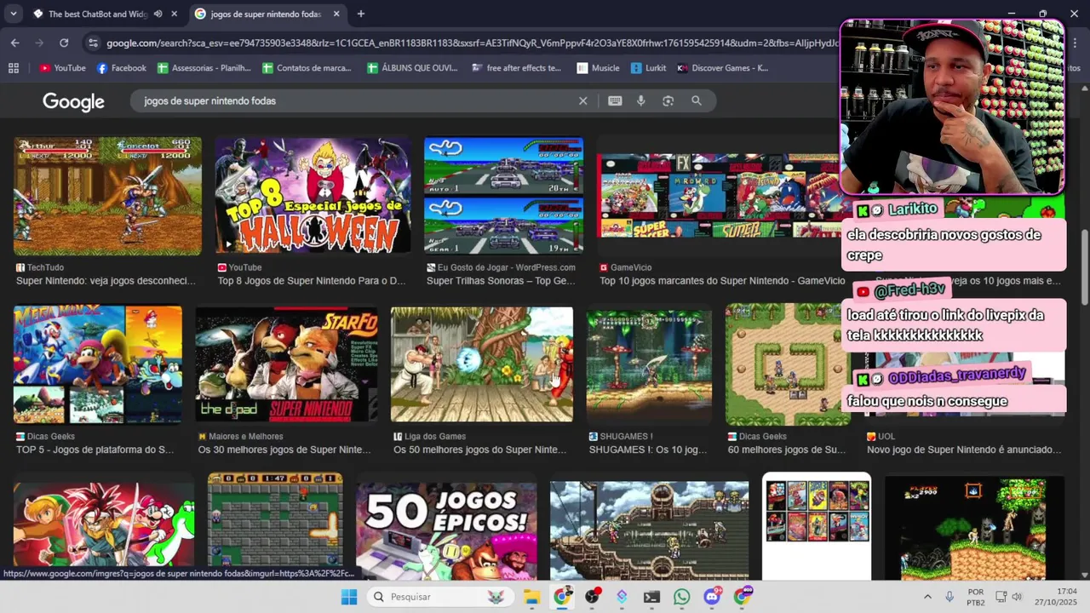Reload the Google search page

click(64, 43)
